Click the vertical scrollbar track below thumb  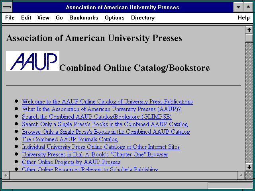point(249,103)
